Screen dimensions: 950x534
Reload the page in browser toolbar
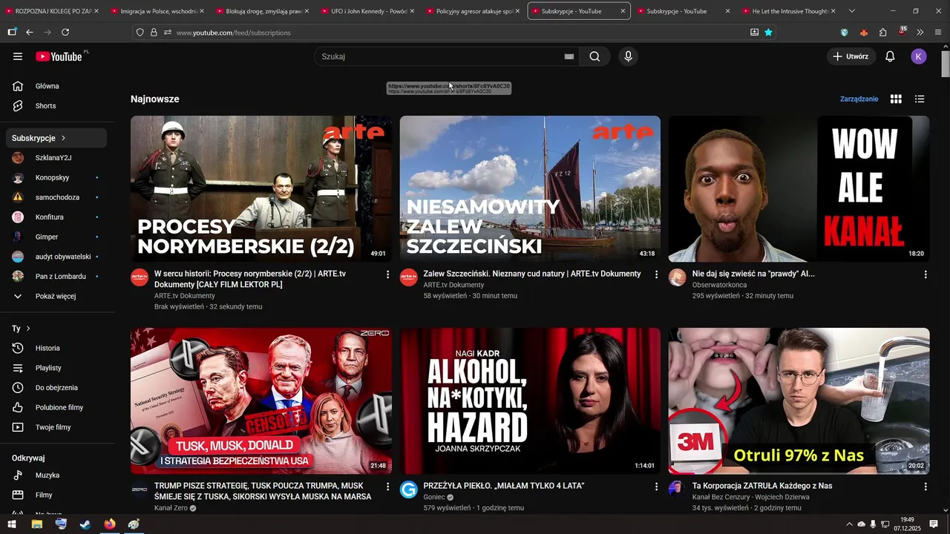[65, 33]
